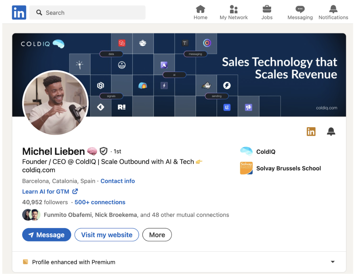Click the 'sending' pill label in banner

click(x=216, y=96)
